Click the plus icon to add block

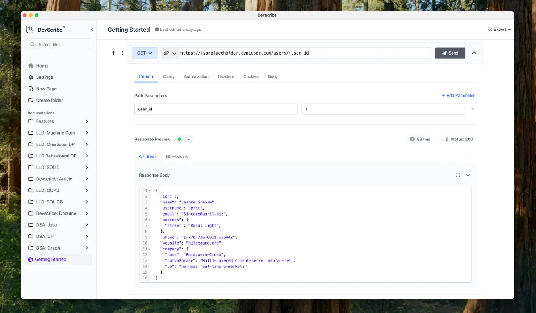pos(113,53)
